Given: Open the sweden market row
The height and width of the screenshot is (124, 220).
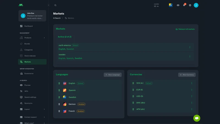Looking at the screenshot, I should (126, 56).
